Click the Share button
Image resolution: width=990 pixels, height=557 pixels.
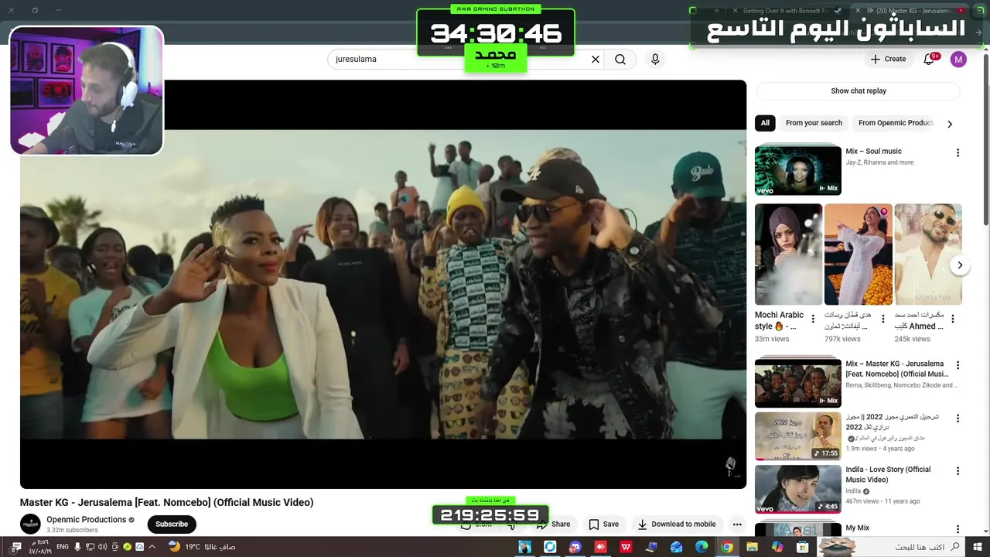click(553, 524)
